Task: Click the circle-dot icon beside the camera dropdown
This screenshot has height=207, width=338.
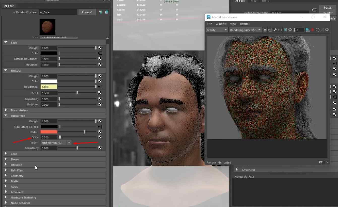Action: (x=265, y=30)
